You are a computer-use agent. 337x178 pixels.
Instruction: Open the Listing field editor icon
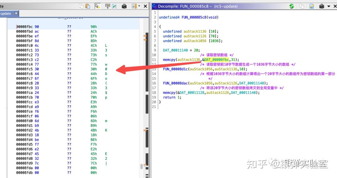tap(108, 6)
